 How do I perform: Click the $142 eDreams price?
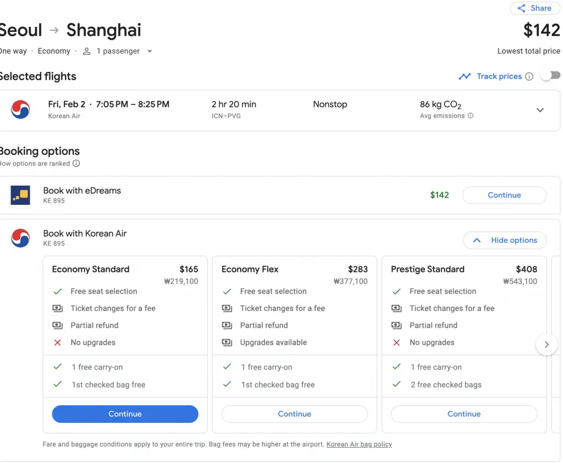click(439, 195)
